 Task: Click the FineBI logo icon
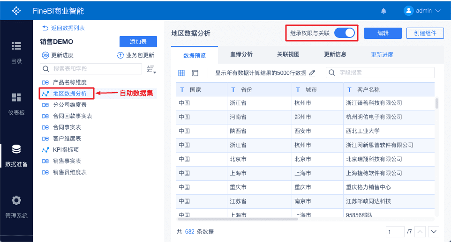[16, 11]
